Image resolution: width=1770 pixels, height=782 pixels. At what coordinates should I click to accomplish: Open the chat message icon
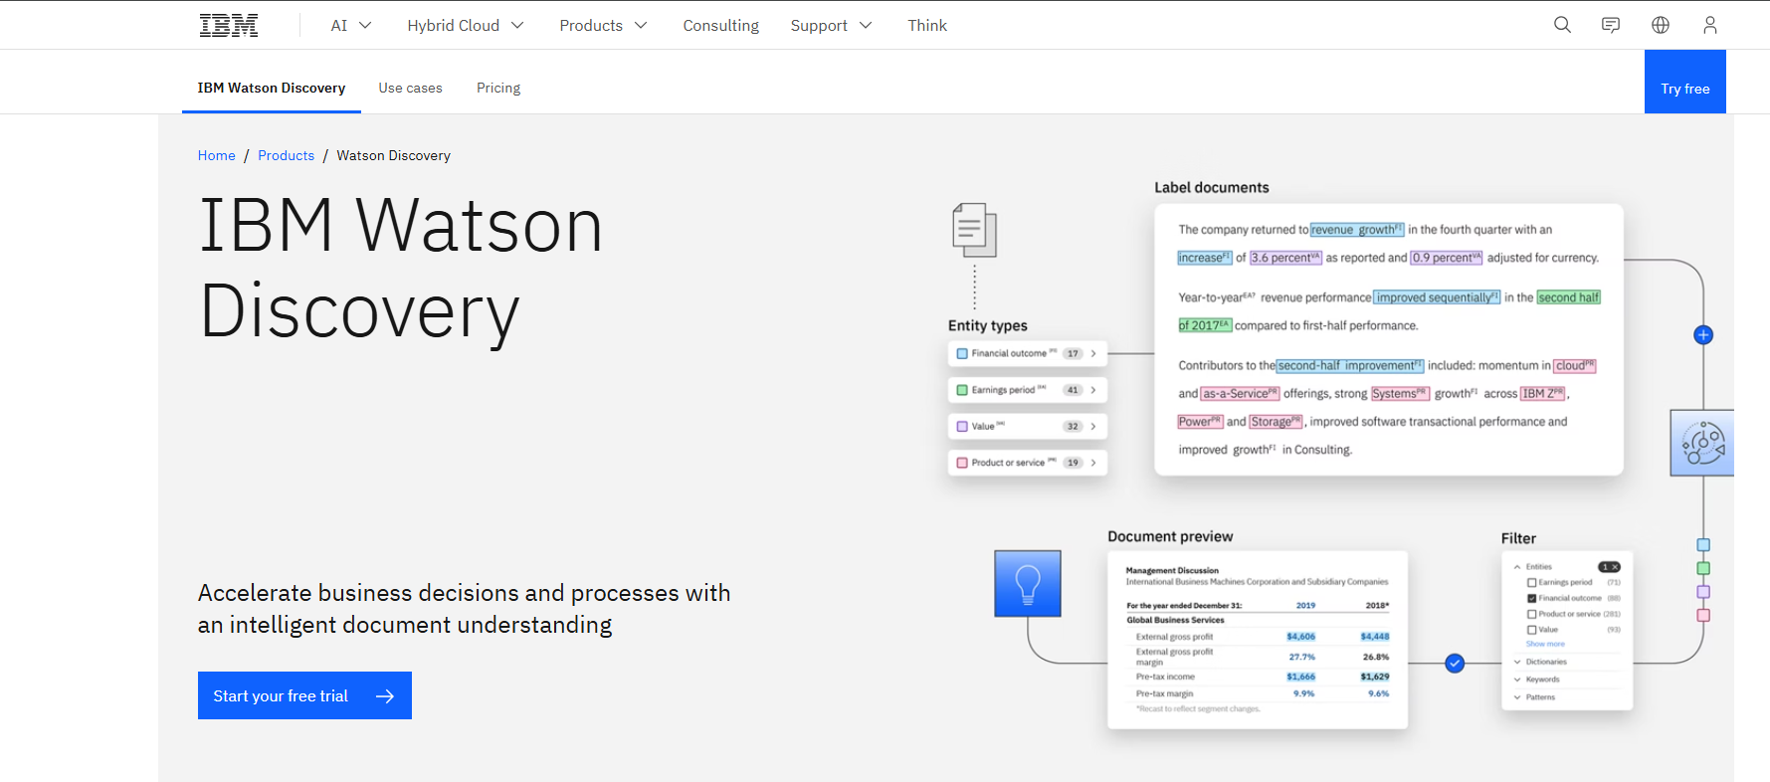[x=1611, y=25]
